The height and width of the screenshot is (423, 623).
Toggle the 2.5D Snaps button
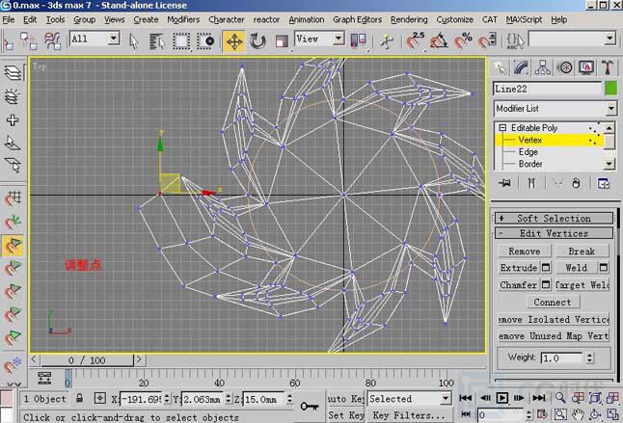point(416,41)
